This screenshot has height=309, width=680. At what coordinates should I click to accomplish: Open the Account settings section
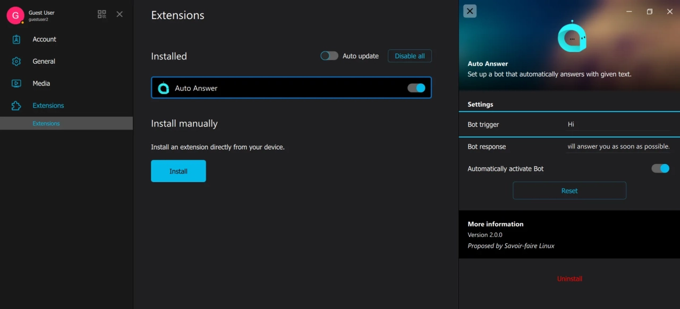coord(44,39)
